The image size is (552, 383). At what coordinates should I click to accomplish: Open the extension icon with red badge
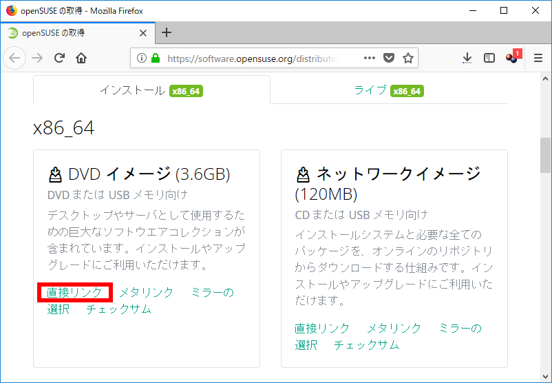click(513, 56)
